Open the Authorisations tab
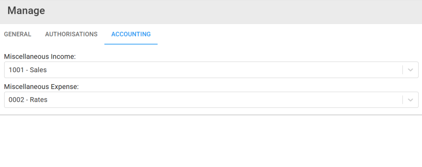 (x=71, y=34)
